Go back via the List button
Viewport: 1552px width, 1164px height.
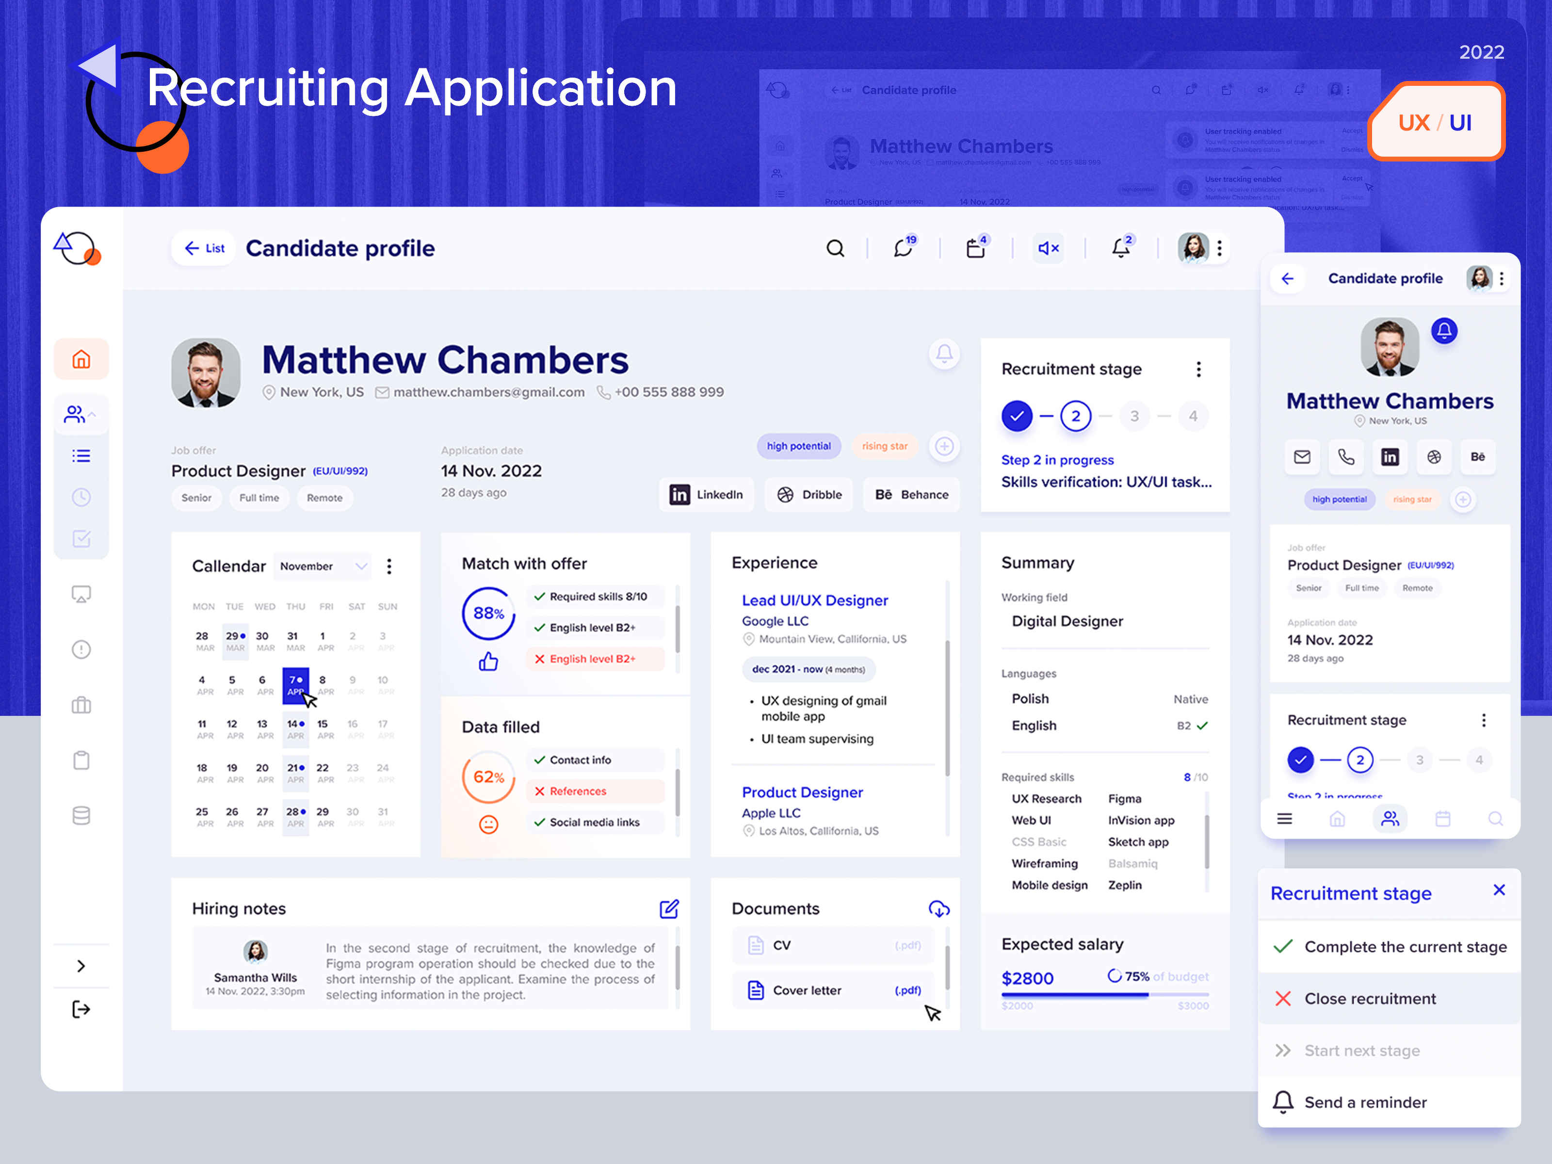[x=204, y=248]
